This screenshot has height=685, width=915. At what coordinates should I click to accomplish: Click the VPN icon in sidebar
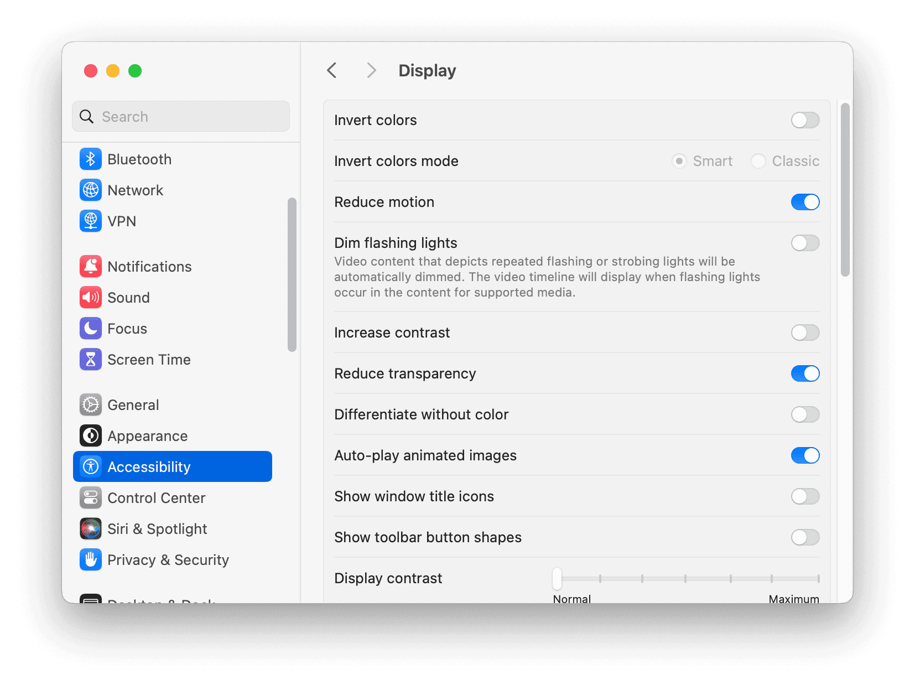point(91,221)
